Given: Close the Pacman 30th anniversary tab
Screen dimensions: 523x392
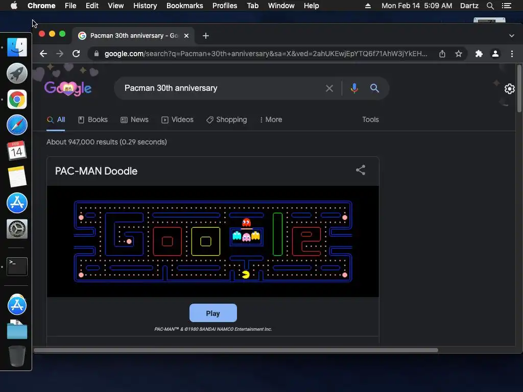Looking at the screenshot, I should (x=186, y=36).
